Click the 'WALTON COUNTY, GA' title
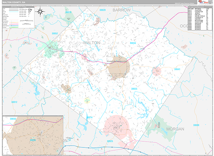 (14, 3)
